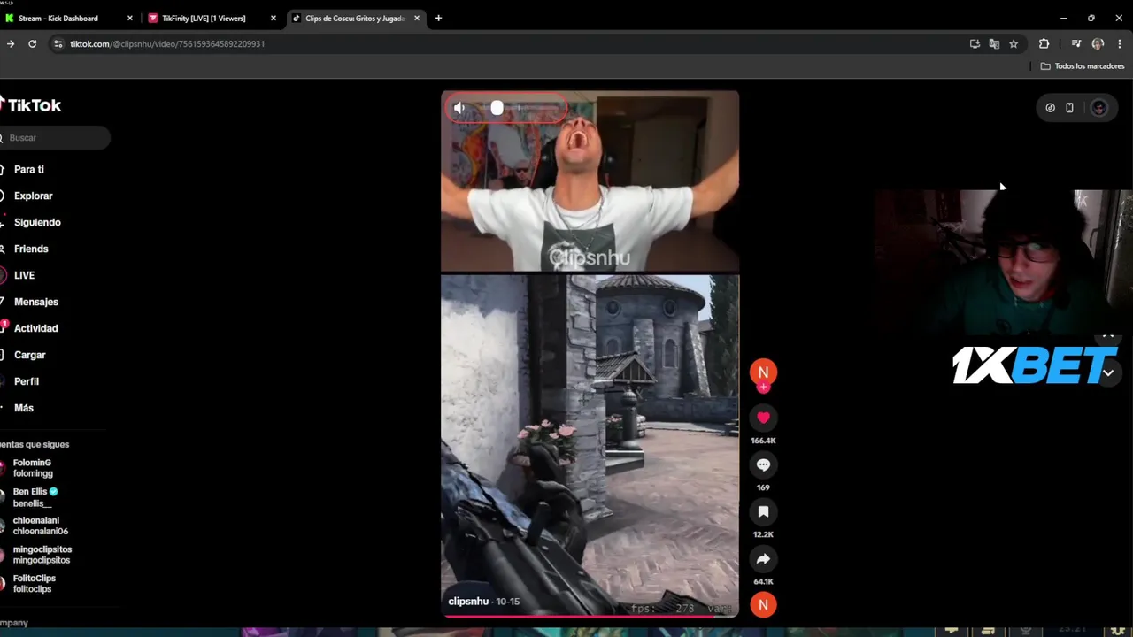Install app icon in address bar
Viewport: 1133px width, 637px height.
pos(975,43)
